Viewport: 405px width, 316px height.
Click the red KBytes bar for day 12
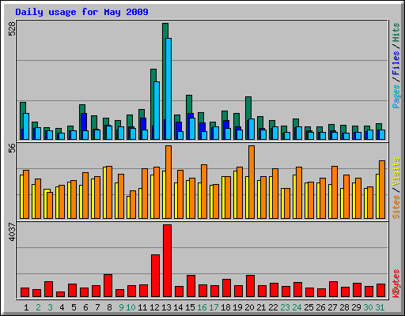(155, 276)
